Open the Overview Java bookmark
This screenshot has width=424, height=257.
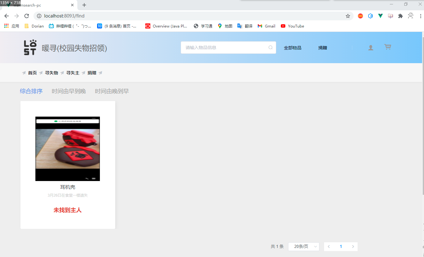click(x=166, y=26)
